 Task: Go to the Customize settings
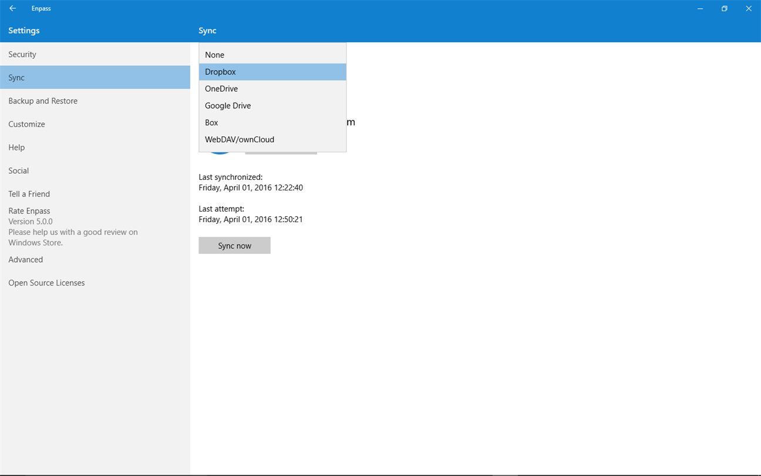pos(95,124)
